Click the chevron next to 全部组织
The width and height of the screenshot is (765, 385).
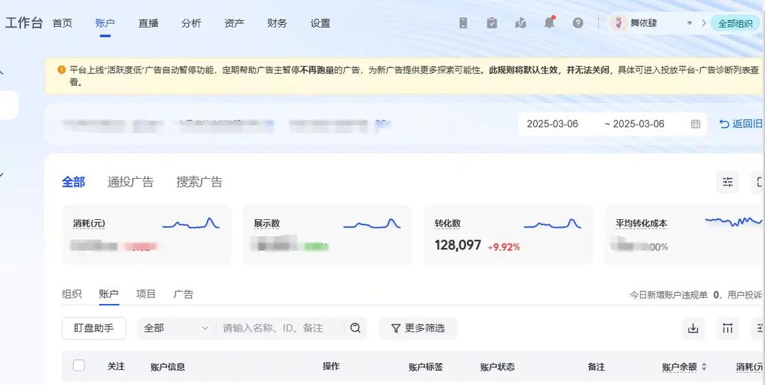703,23
